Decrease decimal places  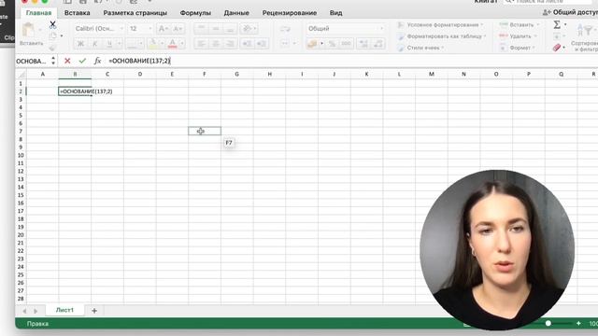coord(377,44)
